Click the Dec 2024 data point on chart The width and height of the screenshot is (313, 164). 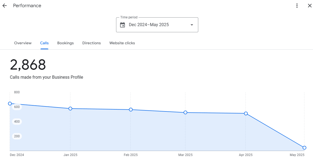pyautogui.click(x=10, y=103)
